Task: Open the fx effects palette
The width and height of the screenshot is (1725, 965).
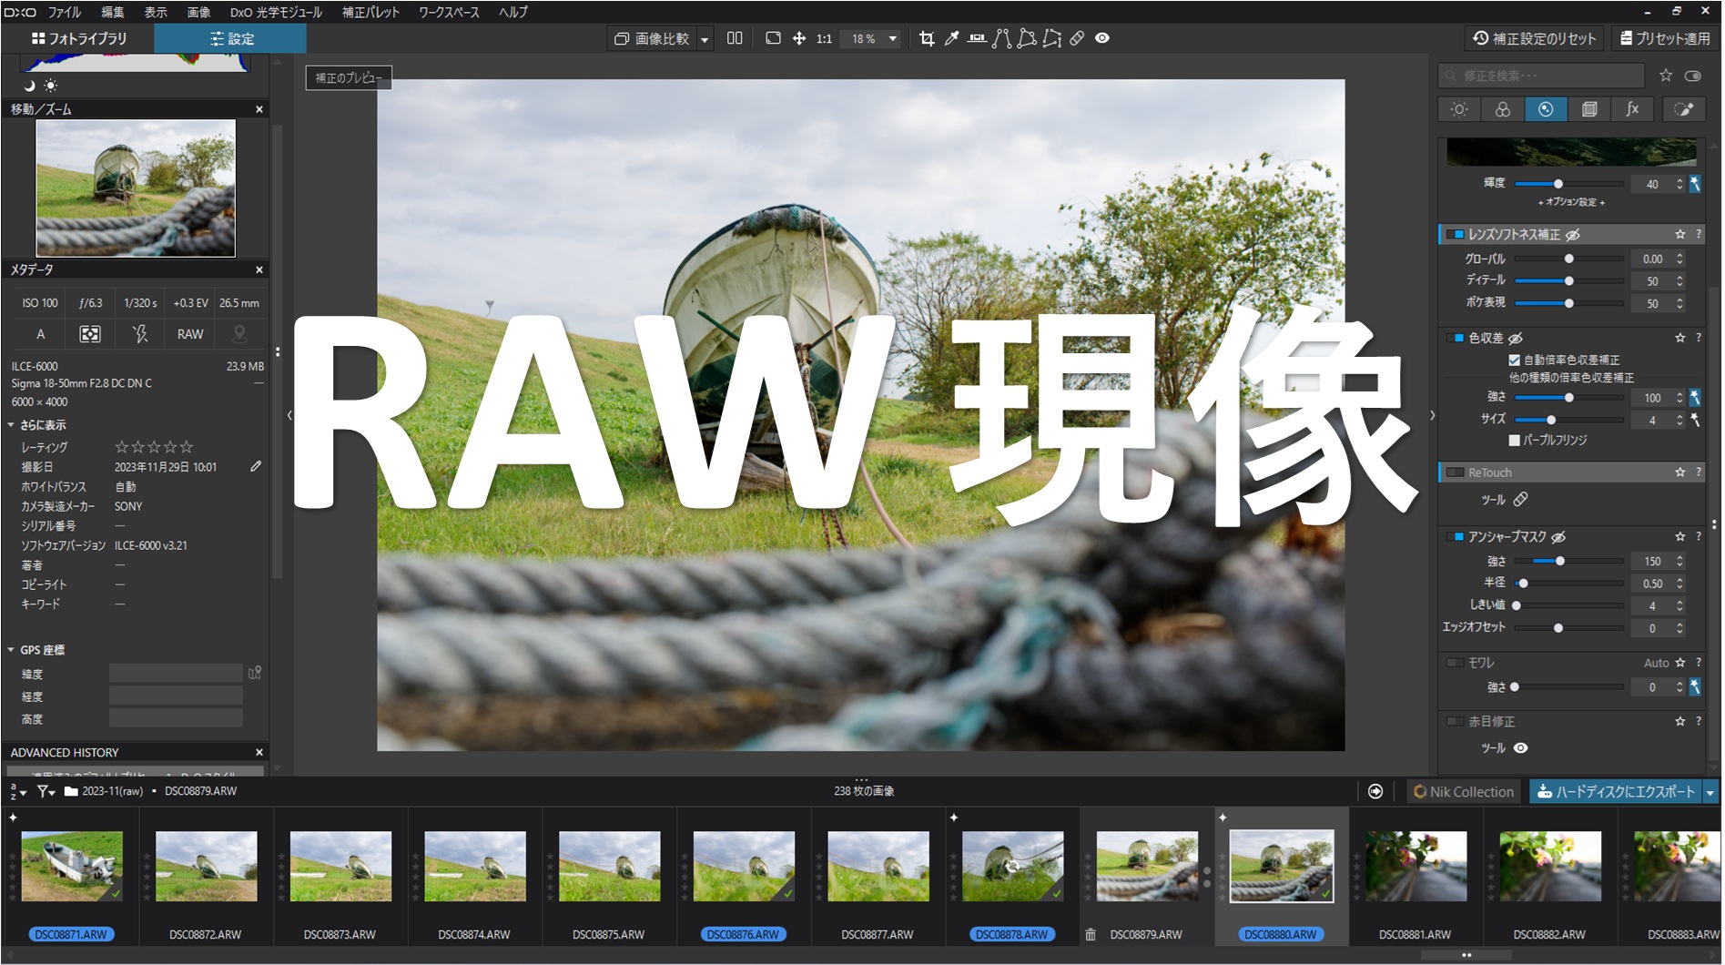Action: tap(1632, 109)
